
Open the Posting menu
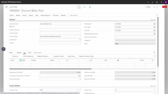point(24,15)
